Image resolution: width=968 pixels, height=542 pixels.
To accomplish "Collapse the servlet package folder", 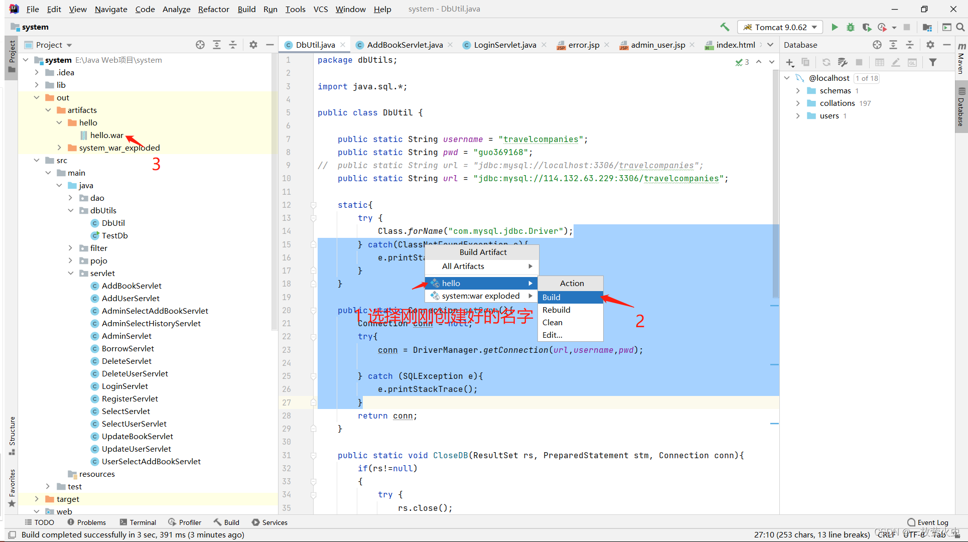I will click(71, 273).
